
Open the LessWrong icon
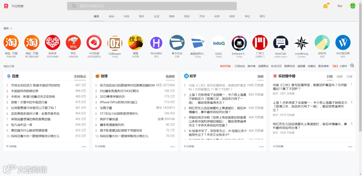pos(302,43)
